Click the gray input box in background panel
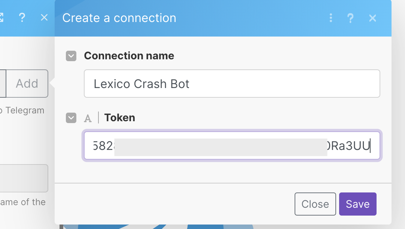 pyautogui.click(x=24, y=178)
